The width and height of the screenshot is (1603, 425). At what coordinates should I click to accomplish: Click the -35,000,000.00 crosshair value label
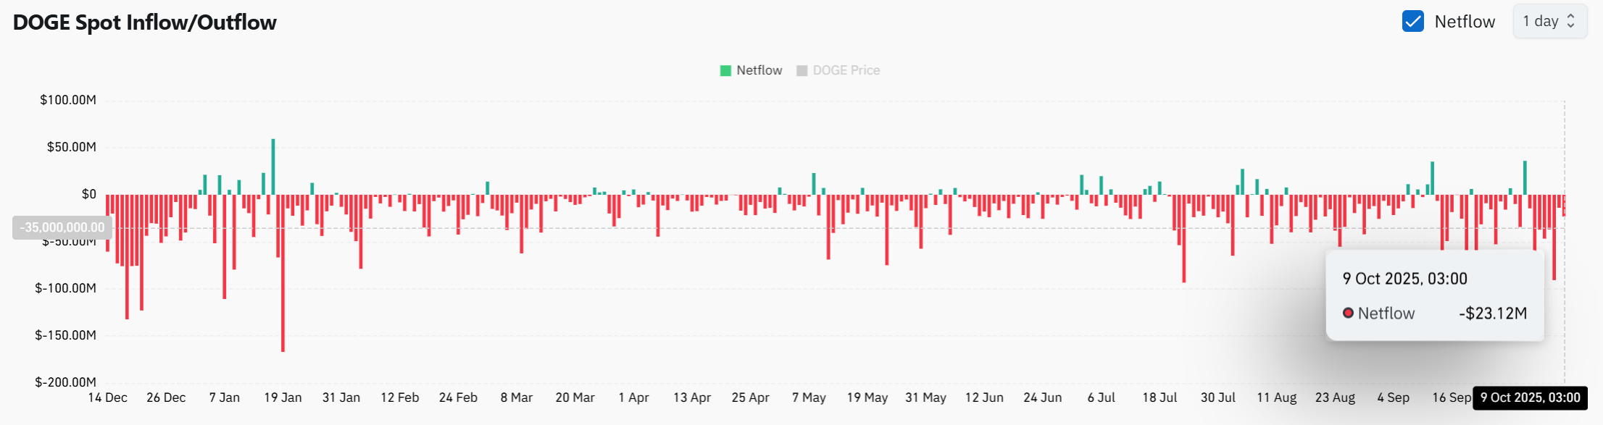[62, 227]
